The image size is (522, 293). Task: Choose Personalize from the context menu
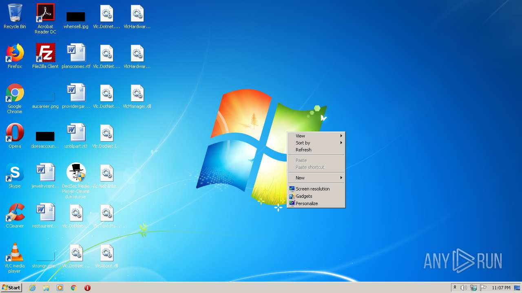[316, 203]
